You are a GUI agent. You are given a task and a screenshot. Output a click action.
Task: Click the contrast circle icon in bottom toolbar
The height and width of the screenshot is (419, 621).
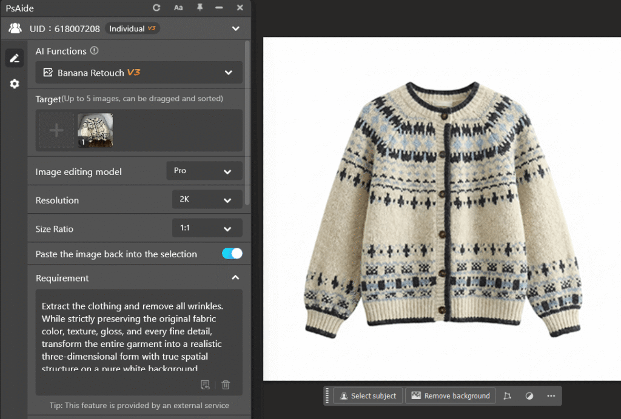[x=529, y=395]
